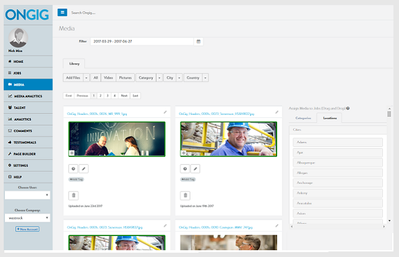399x257 pixels.
Task: Click move handle on hardhat thumbnail
Action: pyautogui.click(x=184, y=153)
